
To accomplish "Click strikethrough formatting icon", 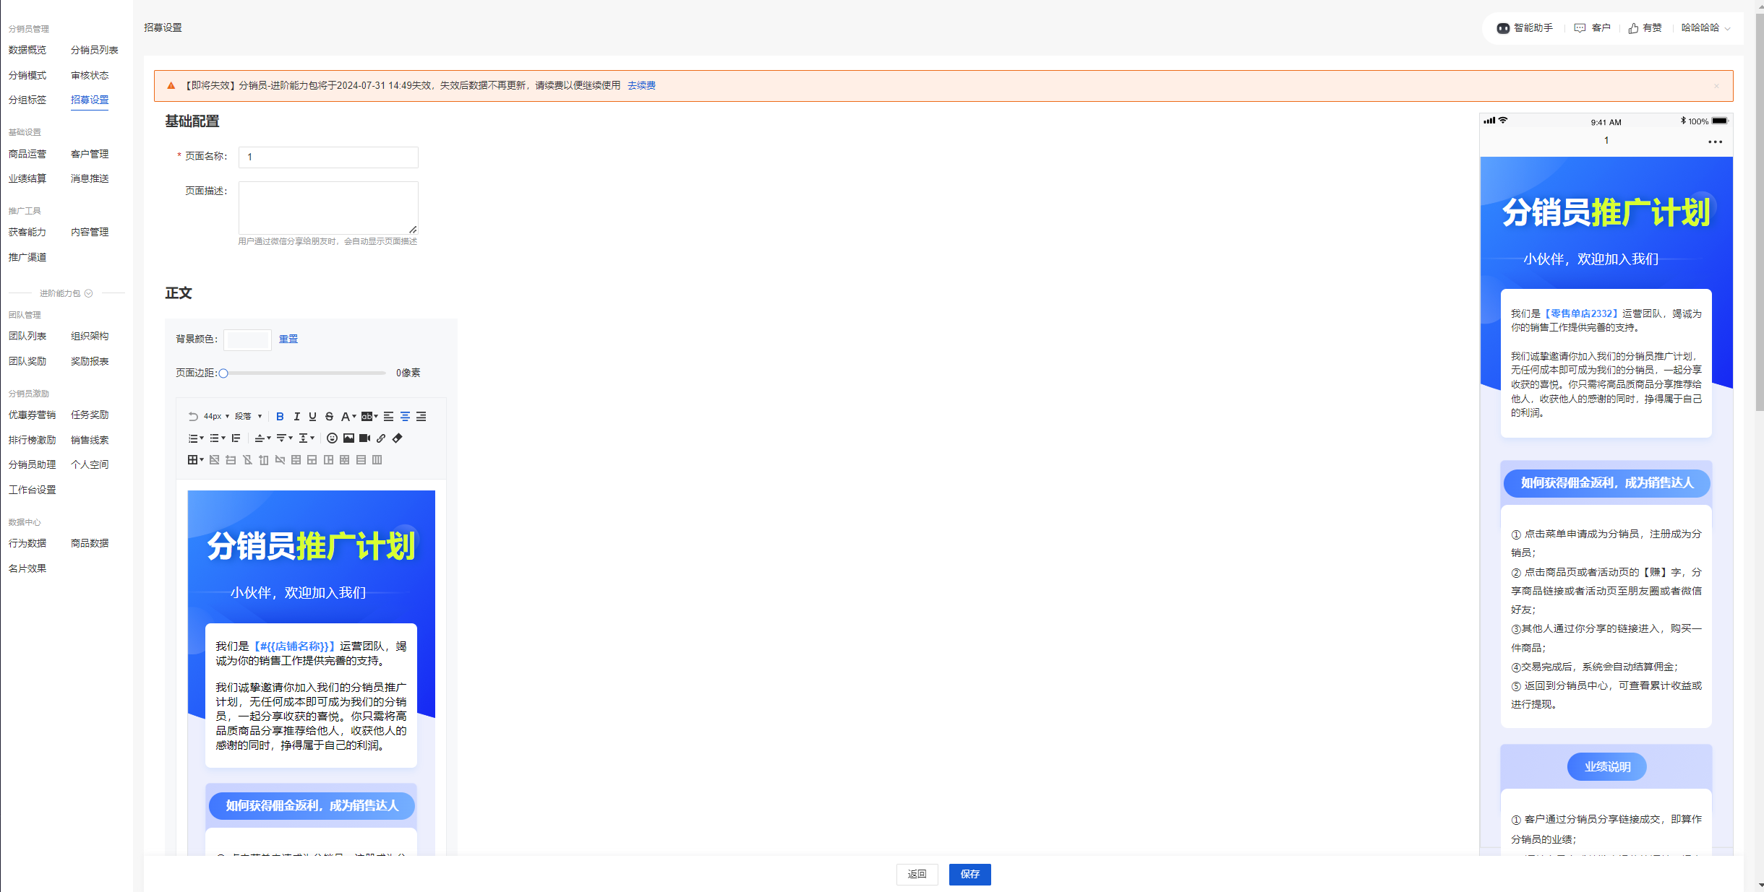I will pos(329,417).
